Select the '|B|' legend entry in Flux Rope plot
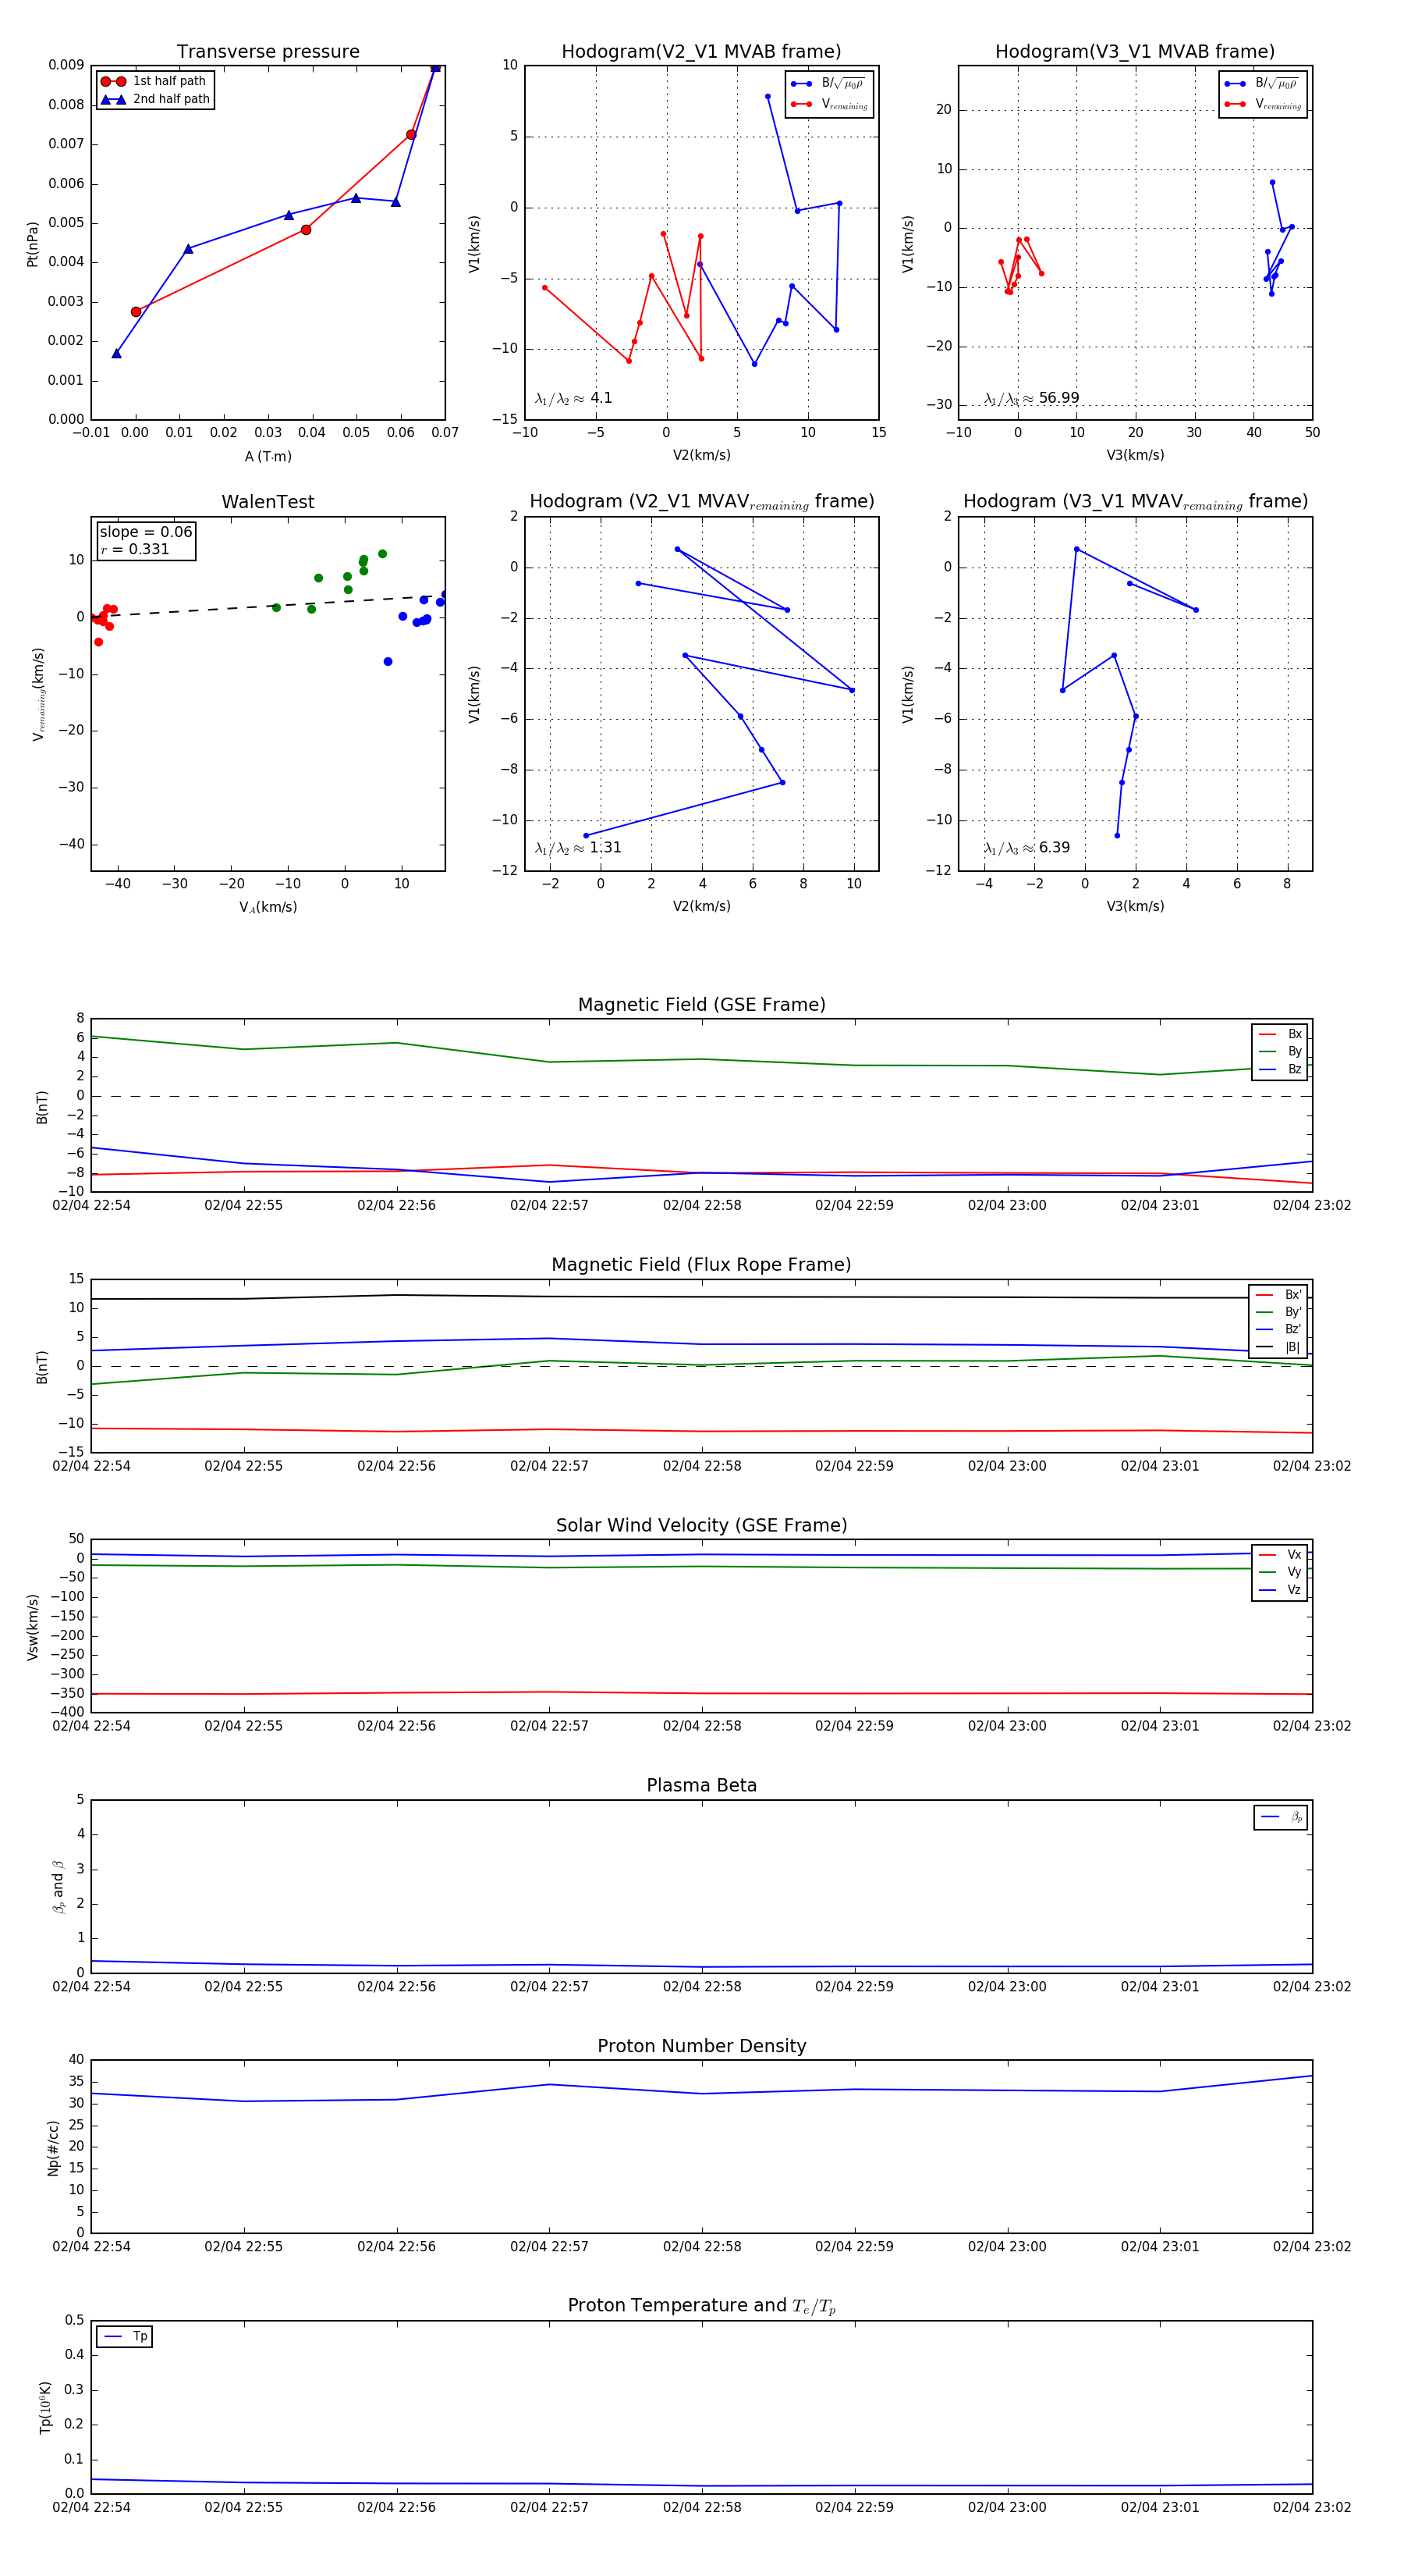Viewport: 1404px width, 2576px height. 1278,1347
